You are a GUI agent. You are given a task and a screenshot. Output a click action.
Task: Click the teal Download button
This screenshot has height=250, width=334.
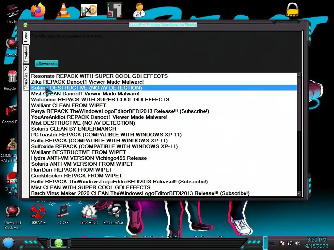47,63
